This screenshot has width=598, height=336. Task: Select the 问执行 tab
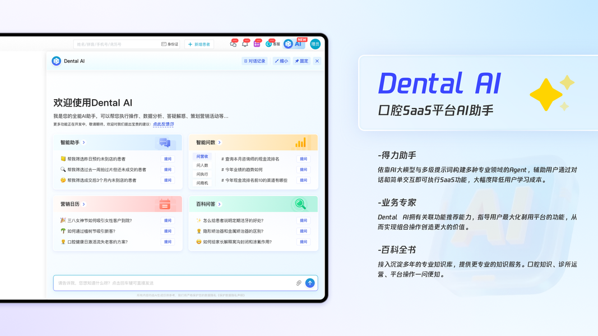pos(202,174)
